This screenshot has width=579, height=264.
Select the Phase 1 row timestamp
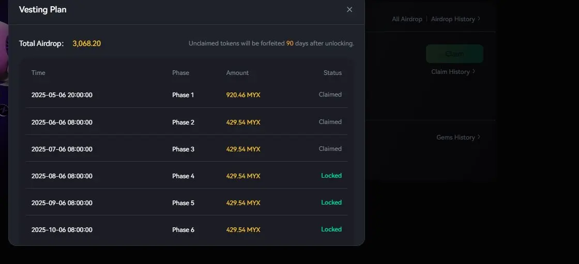point(62,95)
